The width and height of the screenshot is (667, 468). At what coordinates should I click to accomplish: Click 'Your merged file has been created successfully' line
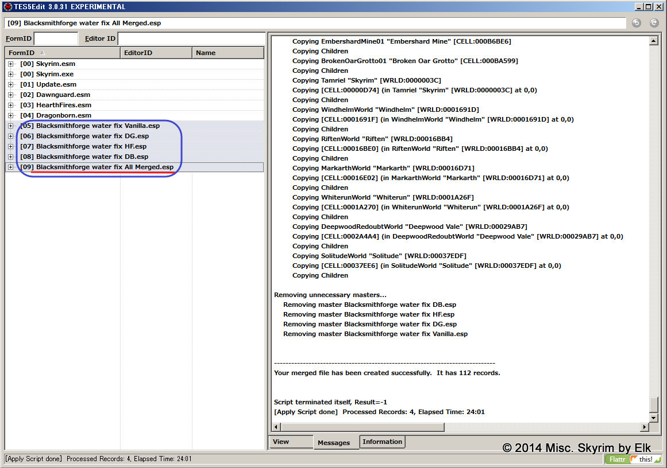pyautogui.click(x=387, y=373)
